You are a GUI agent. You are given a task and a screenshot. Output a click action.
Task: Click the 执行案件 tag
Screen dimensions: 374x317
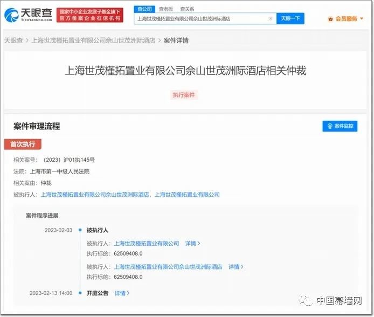point(184,95)
